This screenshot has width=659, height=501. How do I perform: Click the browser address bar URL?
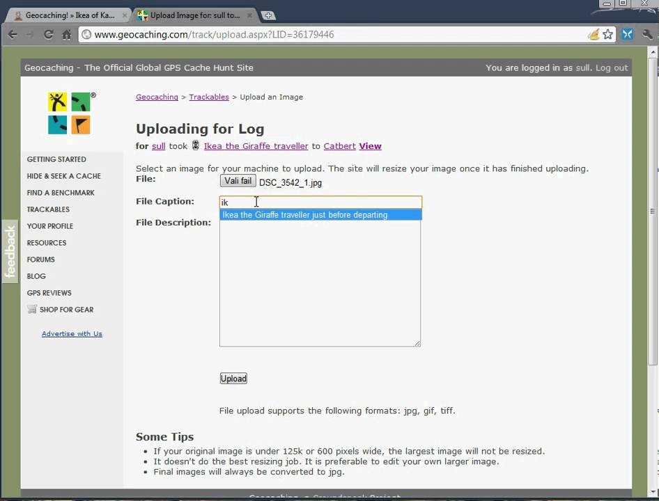point(214,34)
